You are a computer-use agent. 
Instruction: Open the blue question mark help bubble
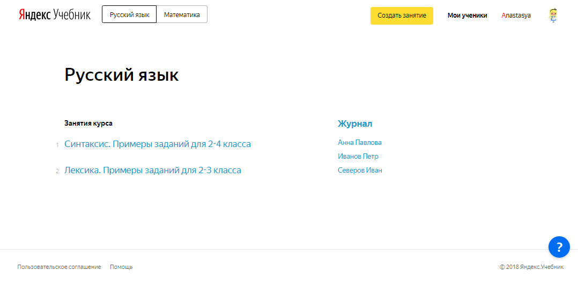pos(559,246)
